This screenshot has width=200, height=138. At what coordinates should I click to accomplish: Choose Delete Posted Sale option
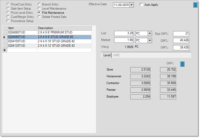pos(39,17)
